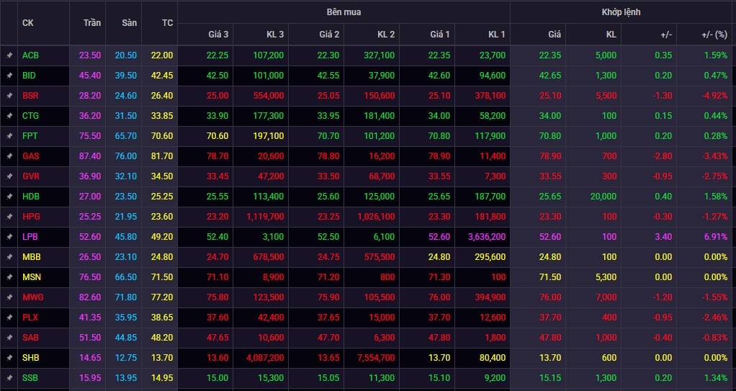Select MBB volume 678,500 cell
This screenshot has height=391, width=736.
[268, 257]
